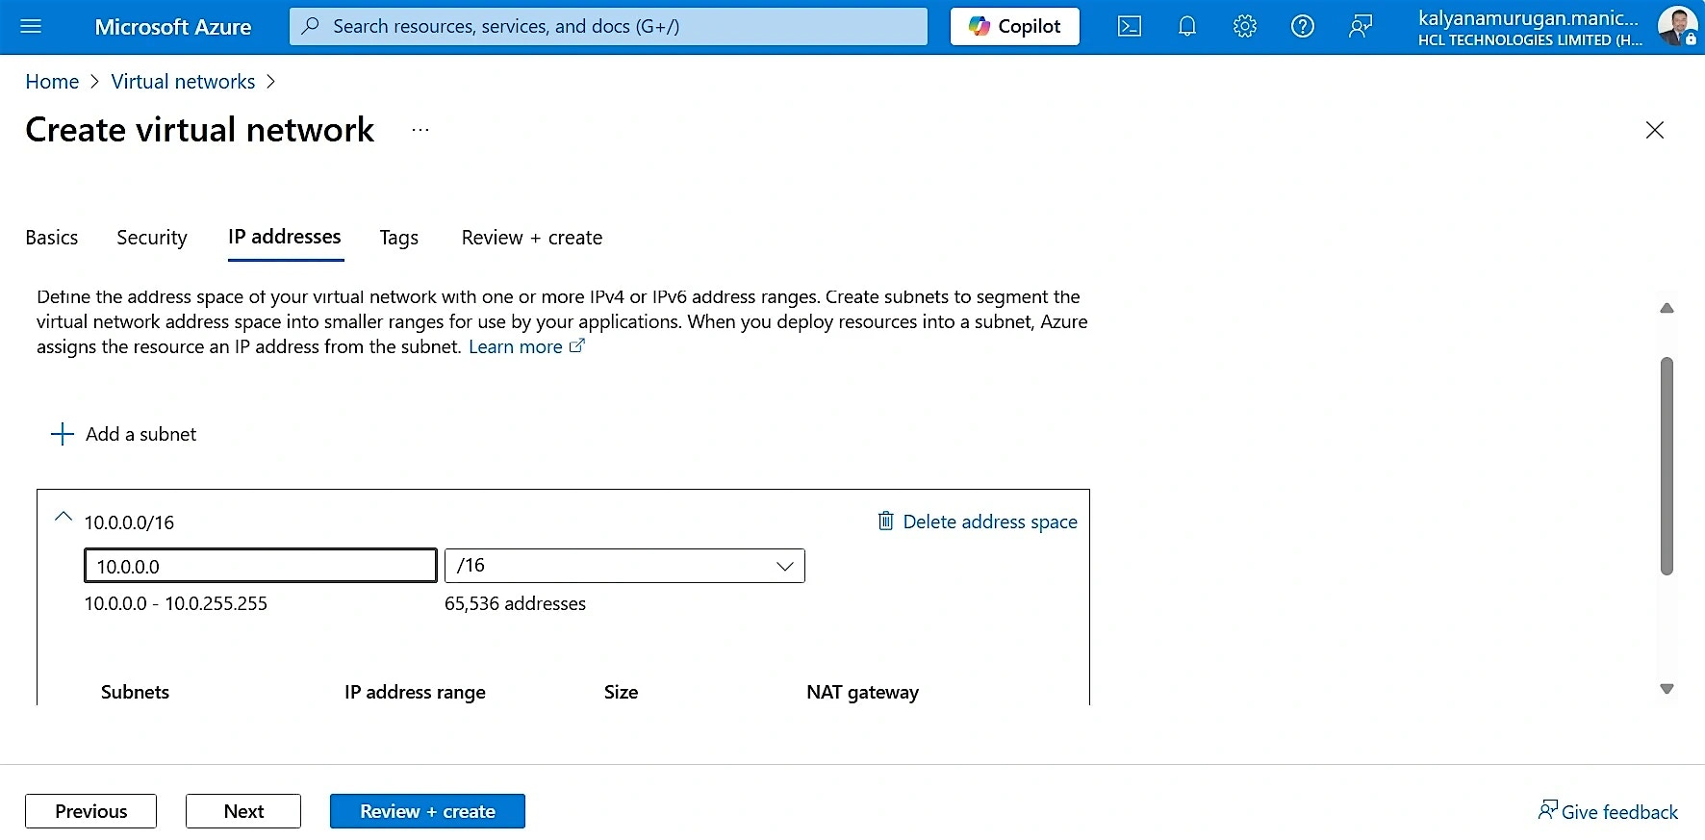Image resolution: width=1705 pixels, height=840 pixels.
Task: Launch Cloud Shell from the top bar
Action: tap(1129, 26)
